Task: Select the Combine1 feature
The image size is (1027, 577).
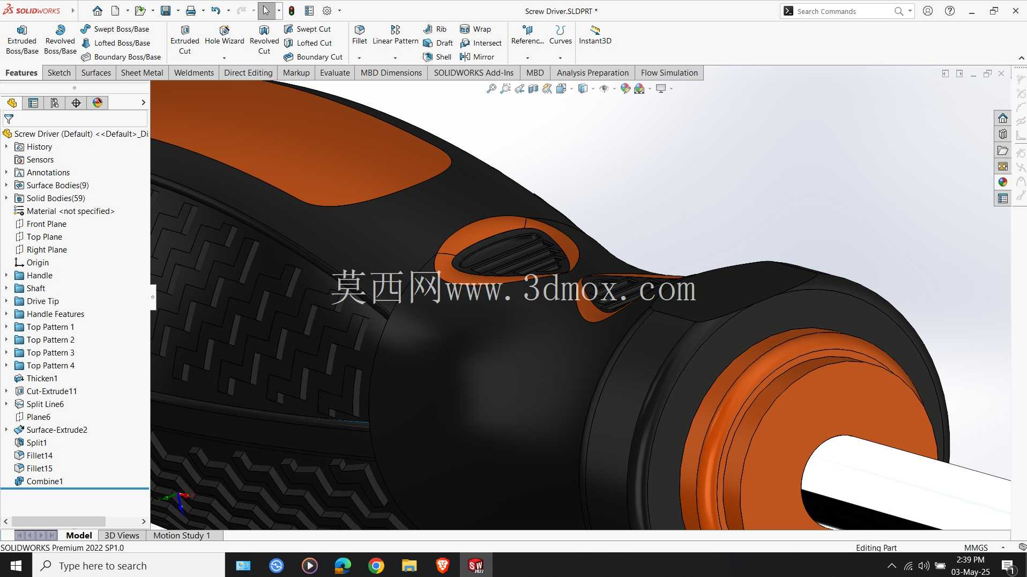Action: click(44, 481)
